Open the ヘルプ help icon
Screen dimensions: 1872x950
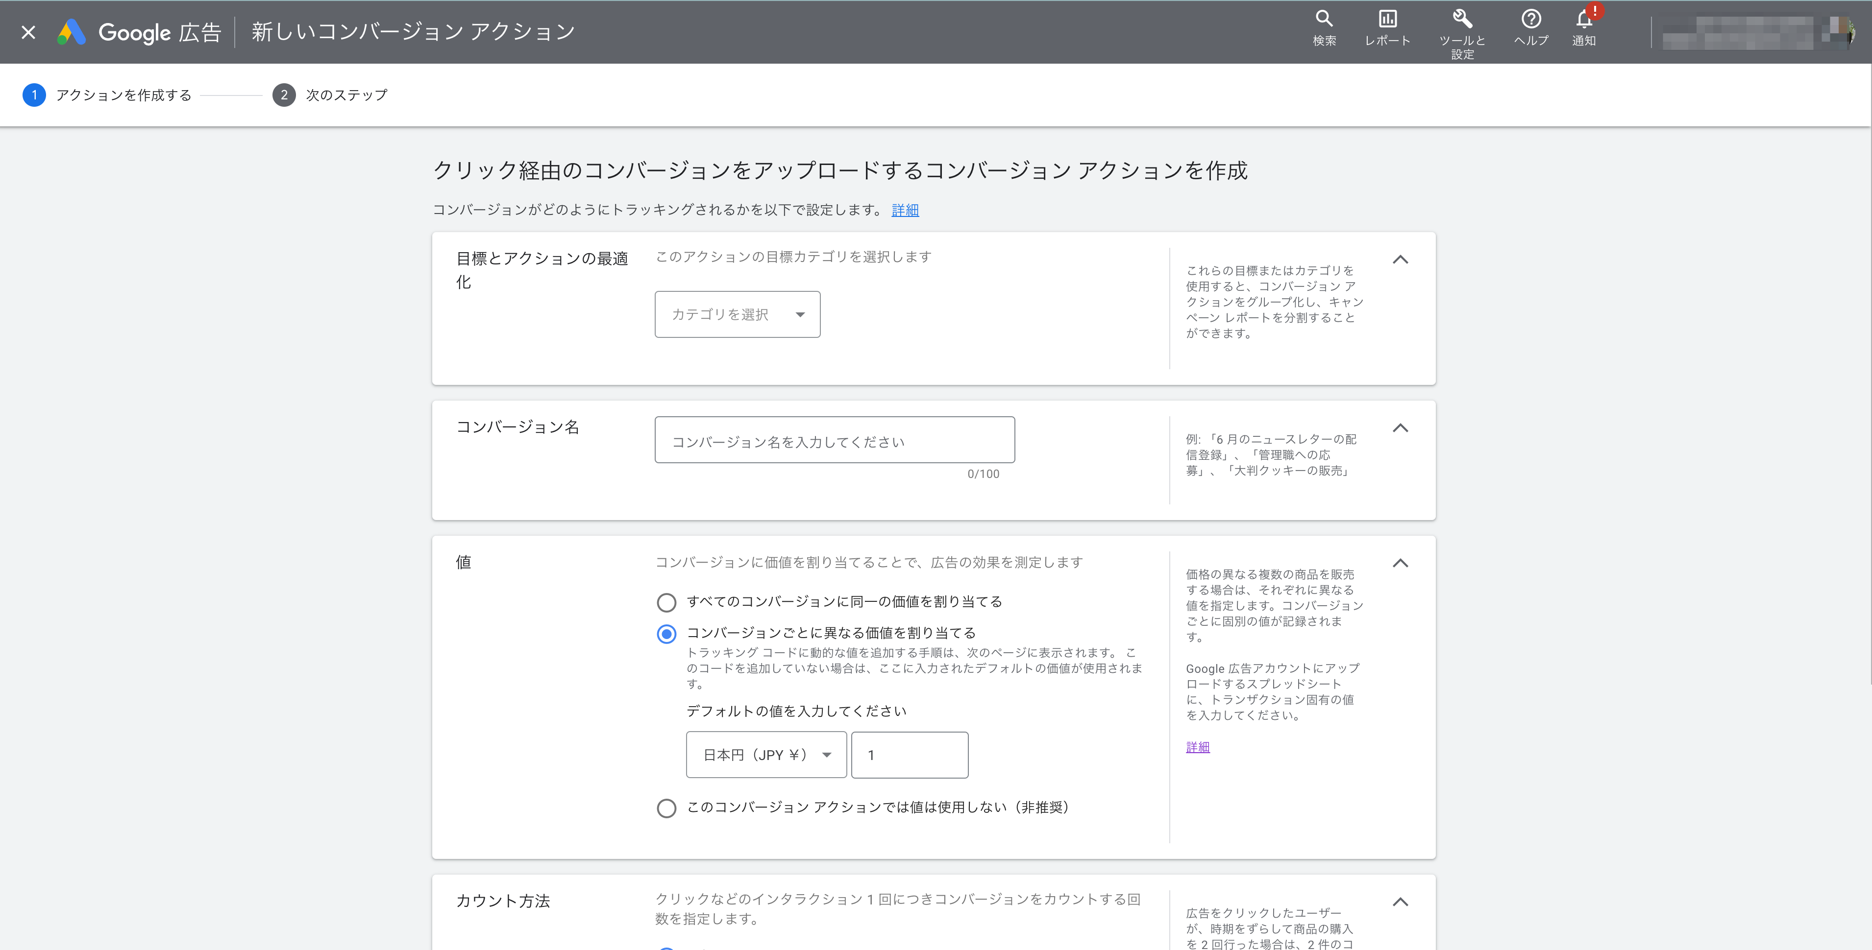[x=1531, y=28]
